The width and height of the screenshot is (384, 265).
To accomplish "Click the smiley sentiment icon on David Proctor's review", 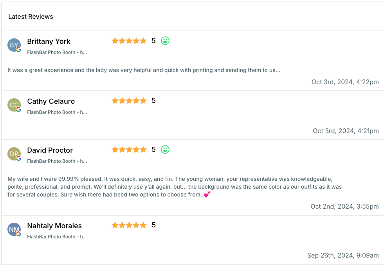I will pyautogui.click(x=165, y=150).
